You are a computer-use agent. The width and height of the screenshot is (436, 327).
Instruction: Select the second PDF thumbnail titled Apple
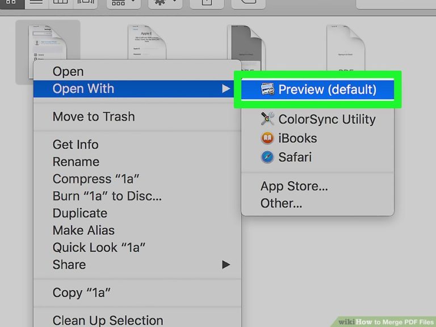(147, 42)
